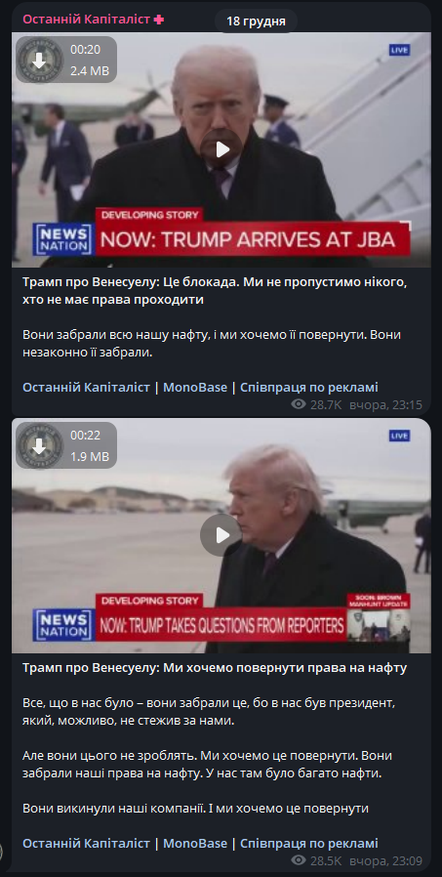Image resolution: width=442 pixels, height=877 pixels.
Task: Click the pink plus badge beside channel name
Action: point(159,20)
